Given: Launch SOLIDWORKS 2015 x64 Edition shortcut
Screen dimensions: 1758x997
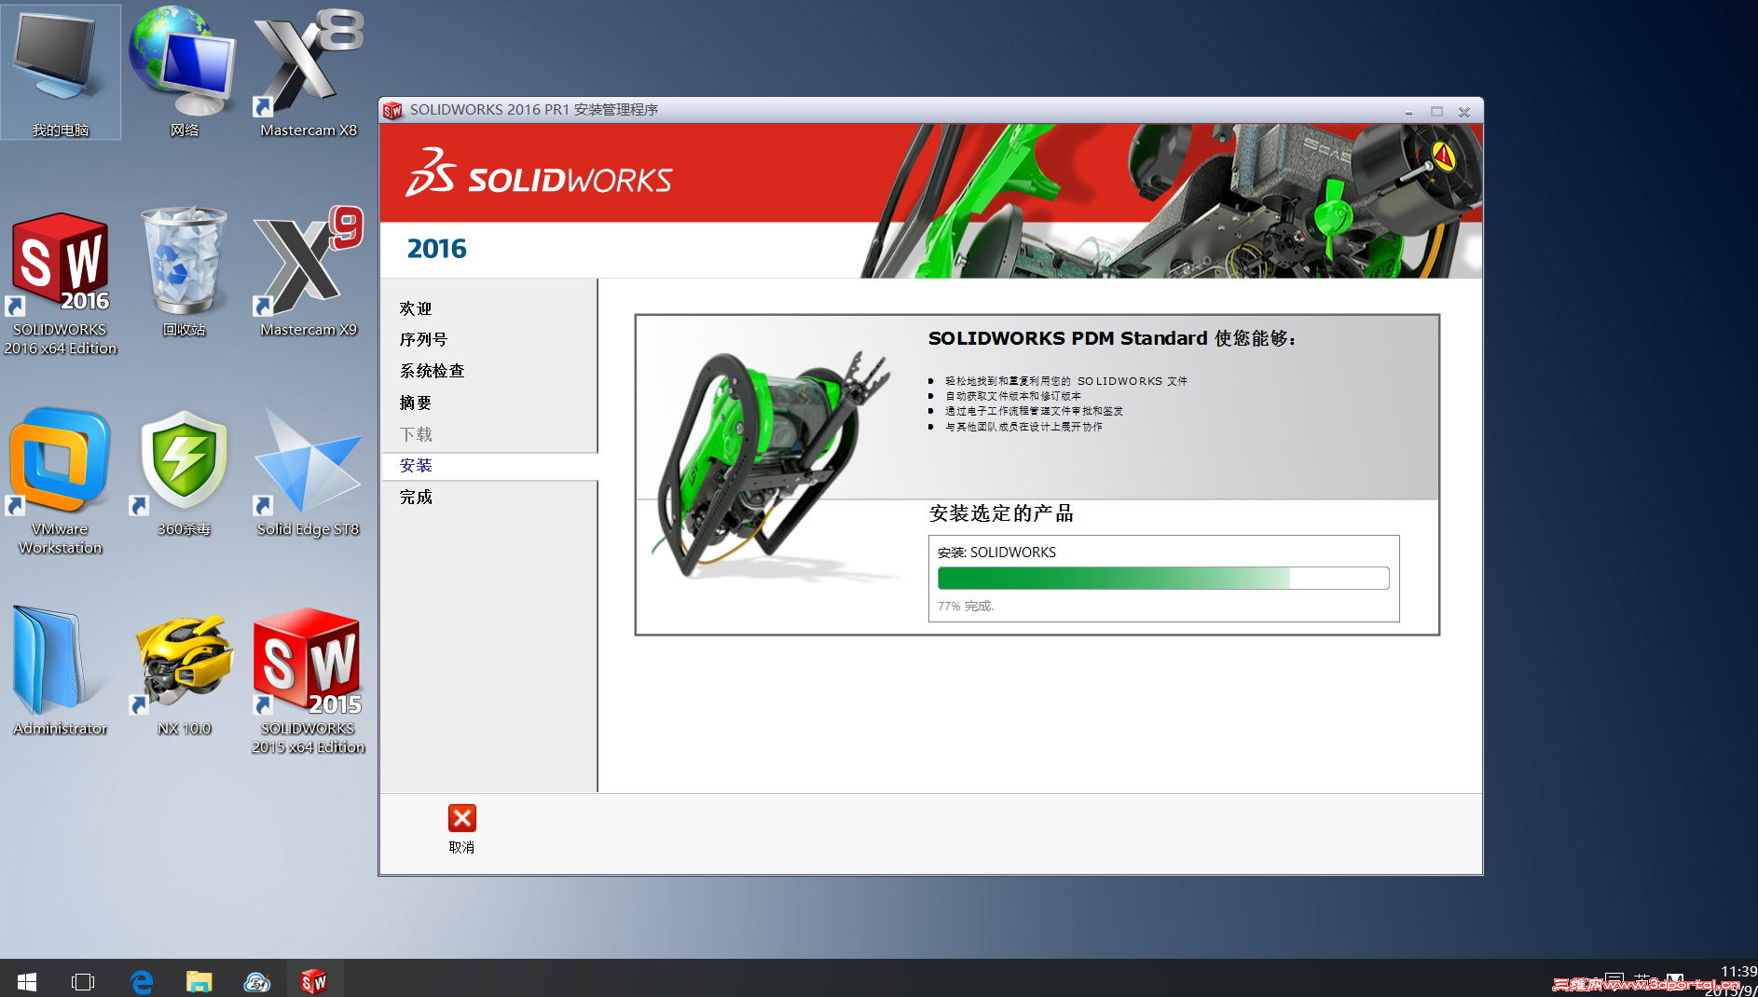Looking at the screenshot, I should pyautogui.click(x=309, y=680).
